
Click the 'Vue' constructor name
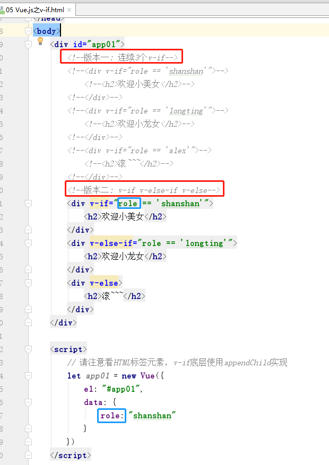pos(148,376)
